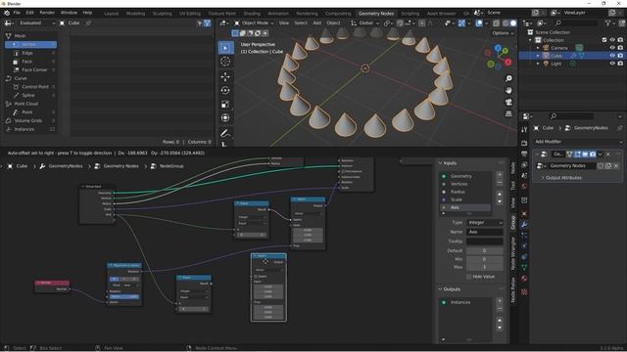627x352 pixels.
Task: Collapse the Outputs panel
Action: 449,289
